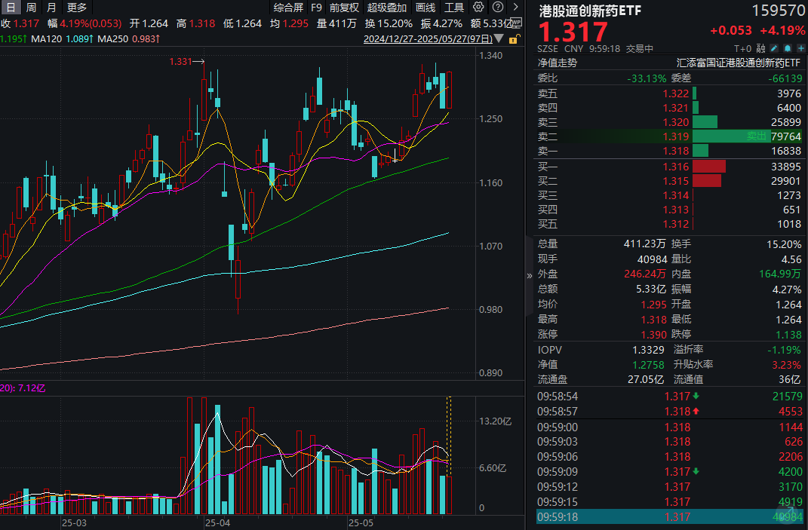Screen dimensions: 808x530
Task: Click the T+0 trading badge
Action: [742, 47]
